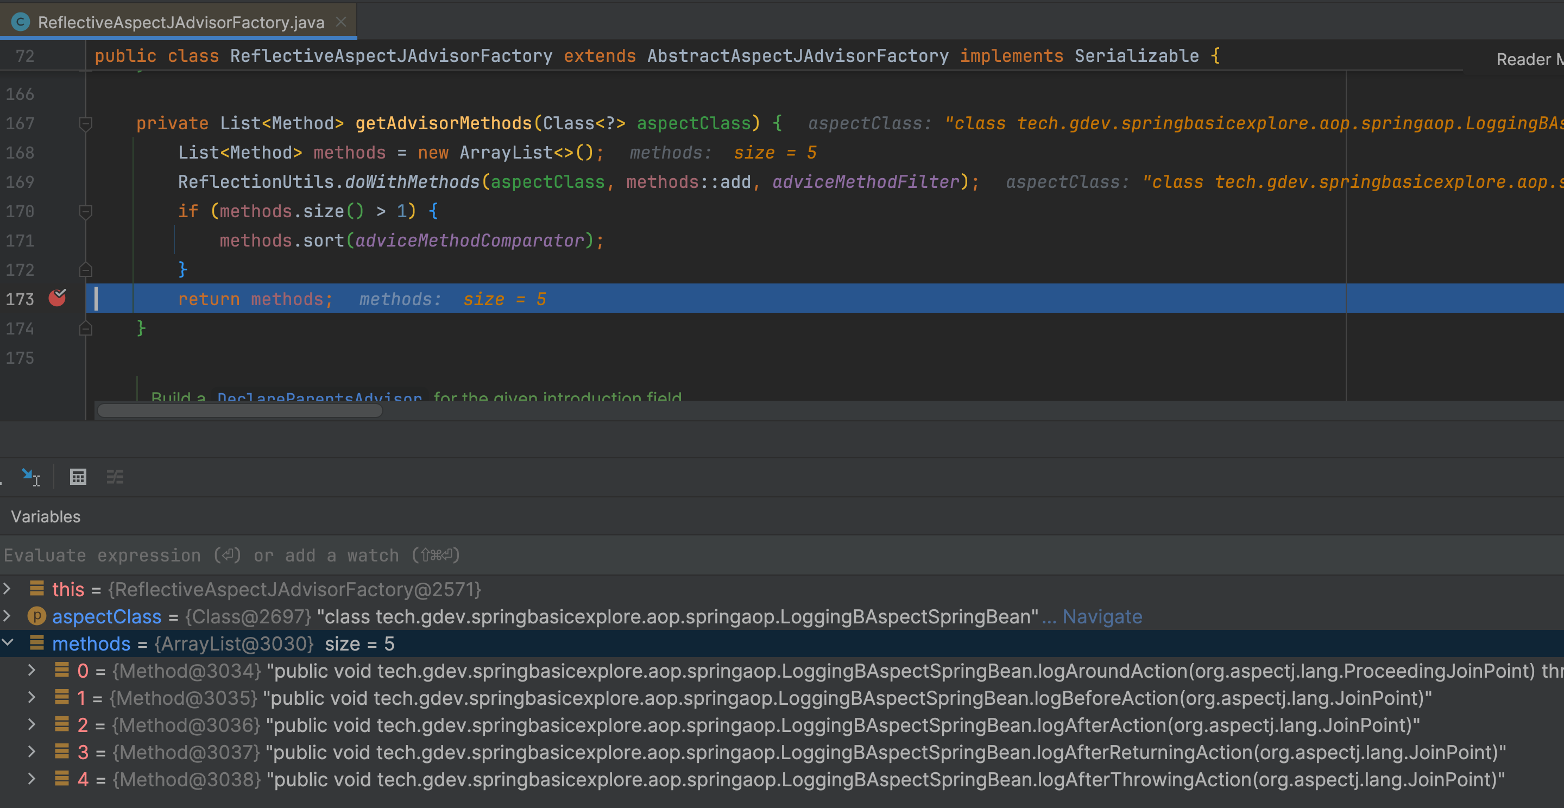Click adviceMethodFilter in line 169
The image size is (1564, 808).
point(866,182)
